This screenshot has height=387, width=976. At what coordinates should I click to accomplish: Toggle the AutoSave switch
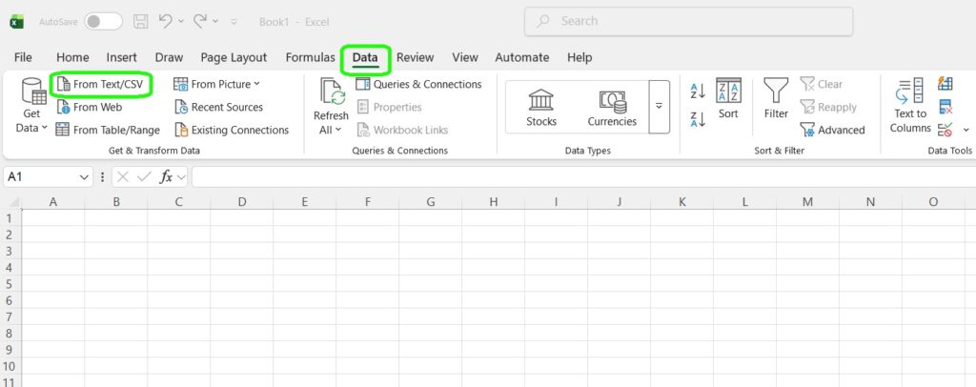103,21
